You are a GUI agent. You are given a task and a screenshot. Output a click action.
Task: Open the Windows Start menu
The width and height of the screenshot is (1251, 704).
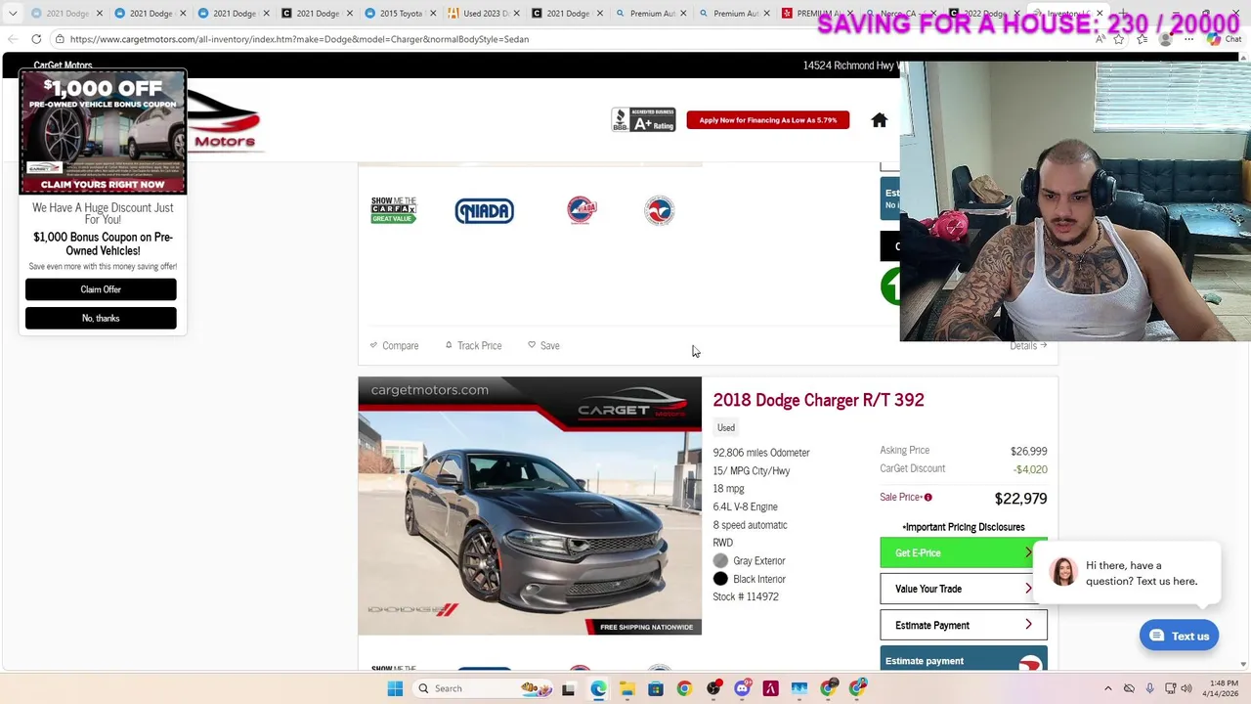[x=395, y=688]
